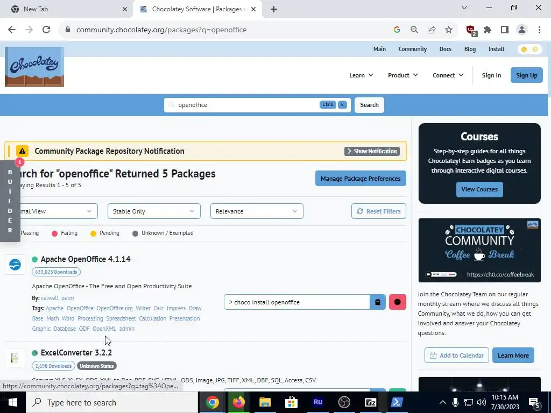The width and height of the screenshot is (551, 413).
Task: Open the Extensions puzzle icon
Action: 488,30
